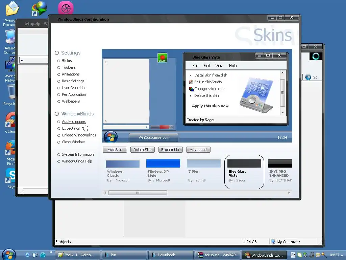346x260 pixels.
Task: Click WinCustomize.com taskbar button in preview
Action: [x=154, y=137]
